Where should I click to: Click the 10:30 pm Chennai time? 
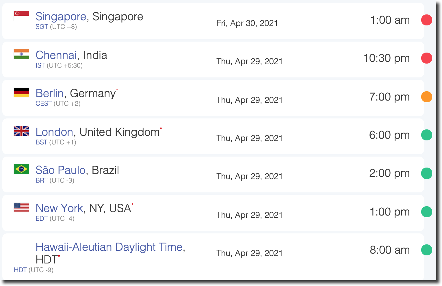[x=387, y=58]
